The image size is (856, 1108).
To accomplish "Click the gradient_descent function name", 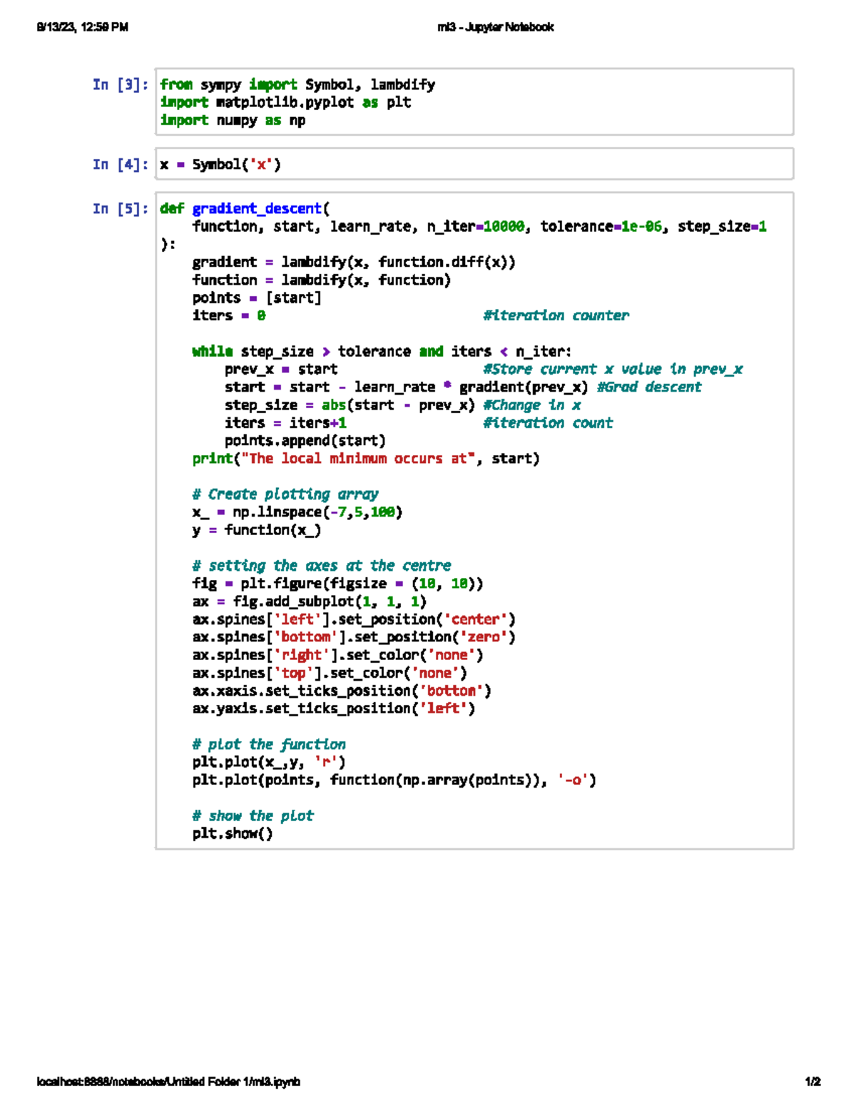I will [x=257, y=209].
